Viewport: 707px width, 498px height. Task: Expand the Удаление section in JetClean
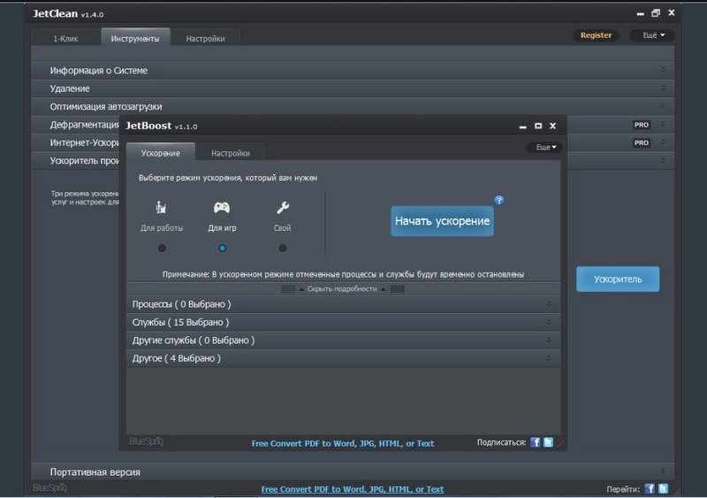pyautogui.click(x=353, y=88)
